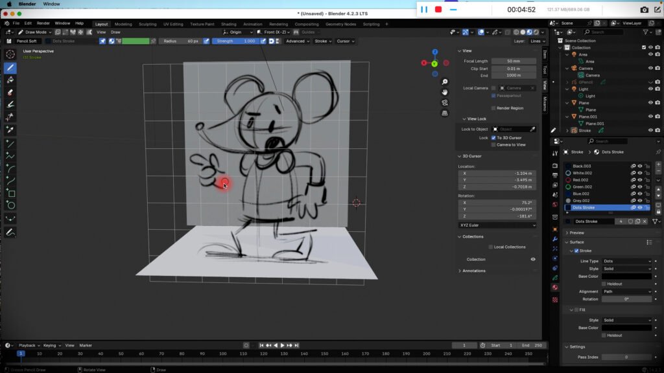Select the Box primitive tool
Image resolution: width=664 pixels, height=373 pixels.
(10, 193)
